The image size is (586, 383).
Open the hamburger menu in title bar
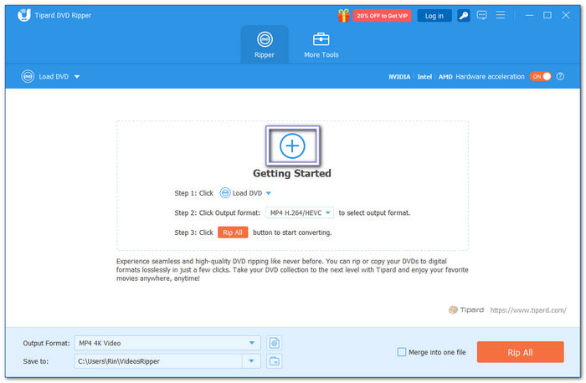pyautogui.click(x=501, y=15)
